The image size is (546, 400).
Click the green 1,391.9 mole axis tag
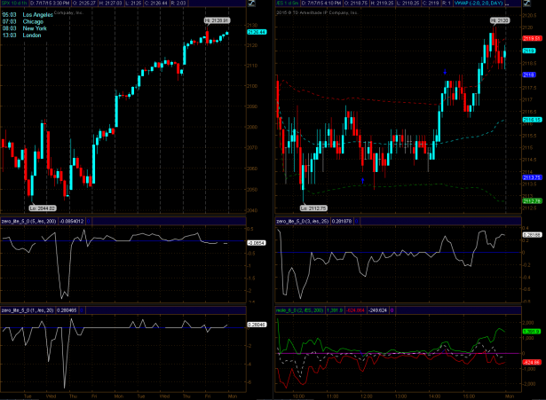click(x=532, y=332)
